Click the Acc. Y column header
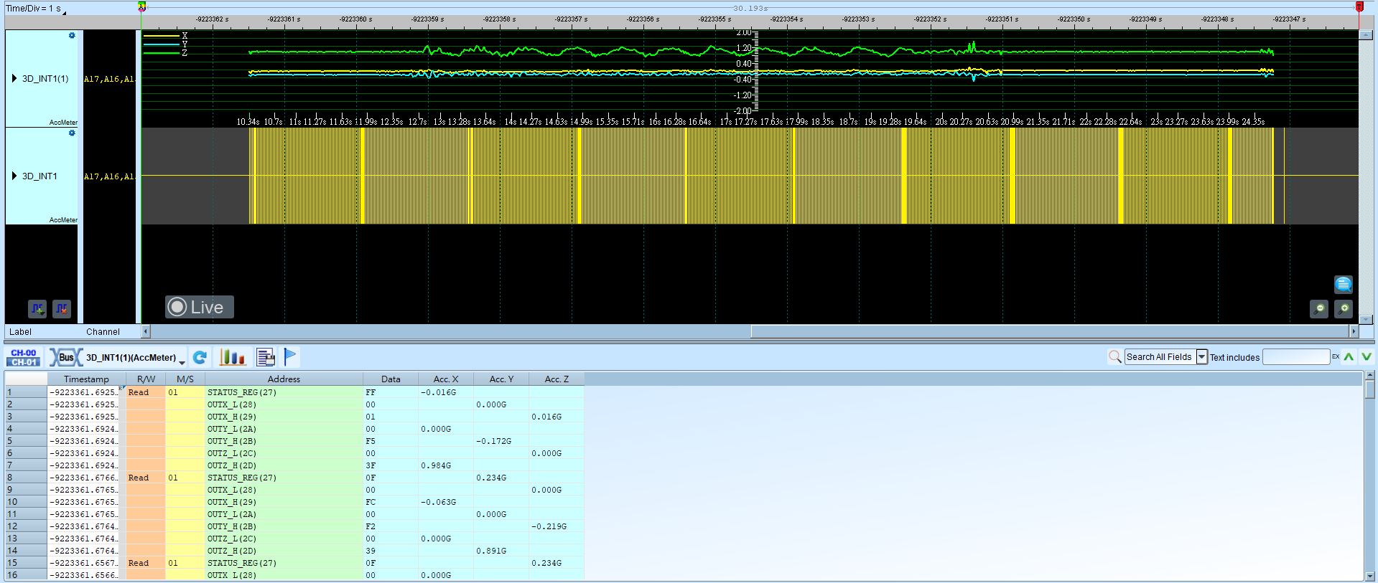 tap(501, 379)
